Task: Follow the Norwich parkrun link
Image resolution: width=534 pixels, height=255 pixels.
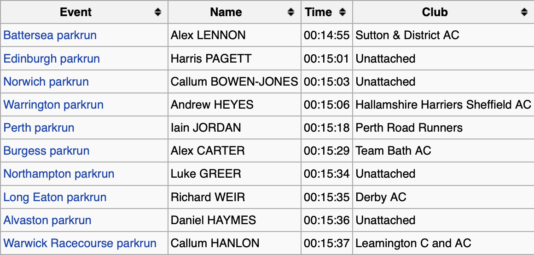Action: click(46, 82)
